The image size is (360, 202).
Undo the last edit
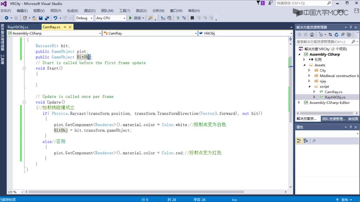pyautogui.click(x=55, y=18)
